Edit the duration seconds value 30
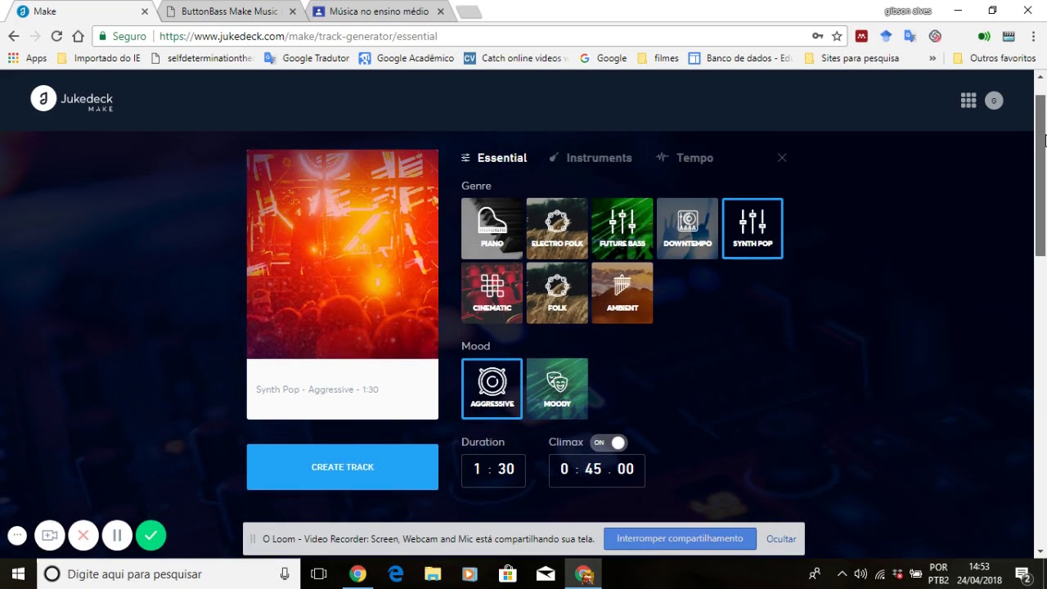1047x589 pixels. [x=506, y=470]
